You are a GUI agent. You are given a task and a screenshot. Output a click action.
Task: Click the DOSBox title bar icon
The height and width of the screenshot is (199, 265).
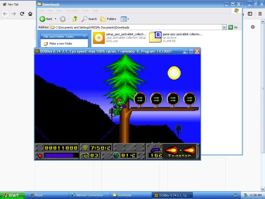(x=37, y=51)
